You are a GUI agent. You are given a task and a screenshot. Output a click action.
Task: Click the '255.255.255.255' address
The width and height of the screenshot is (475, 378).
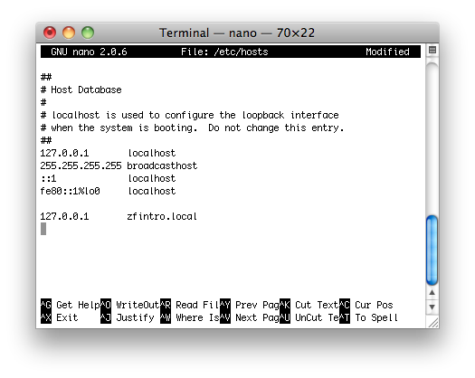[x=81, y=165]
